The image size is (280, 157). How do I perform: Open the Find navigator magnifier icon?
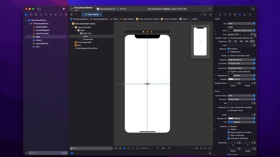pyautogui.click(x=41, y=14)
